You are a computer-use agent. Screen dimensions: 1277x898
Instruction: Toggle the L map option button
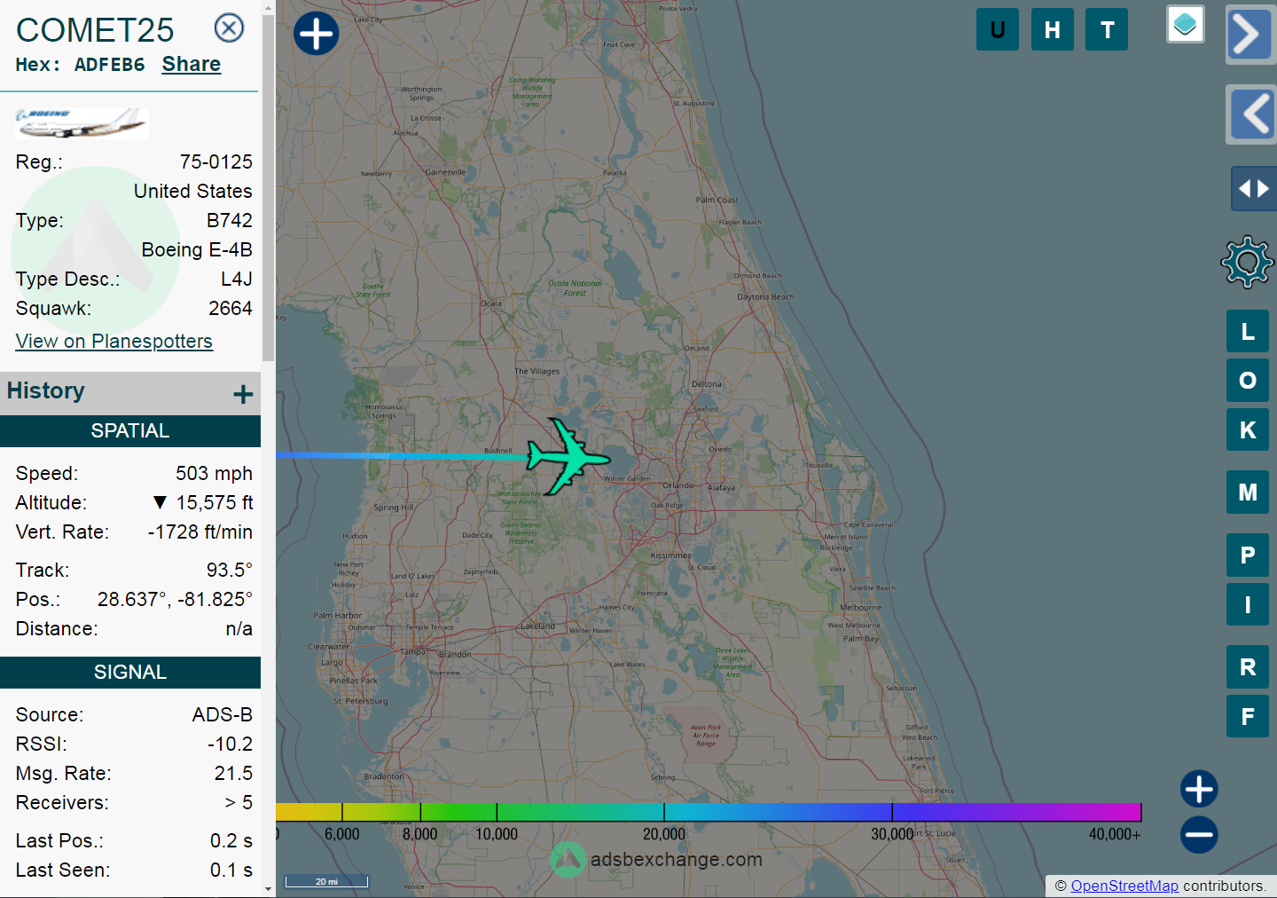[x=1248, y=332]
